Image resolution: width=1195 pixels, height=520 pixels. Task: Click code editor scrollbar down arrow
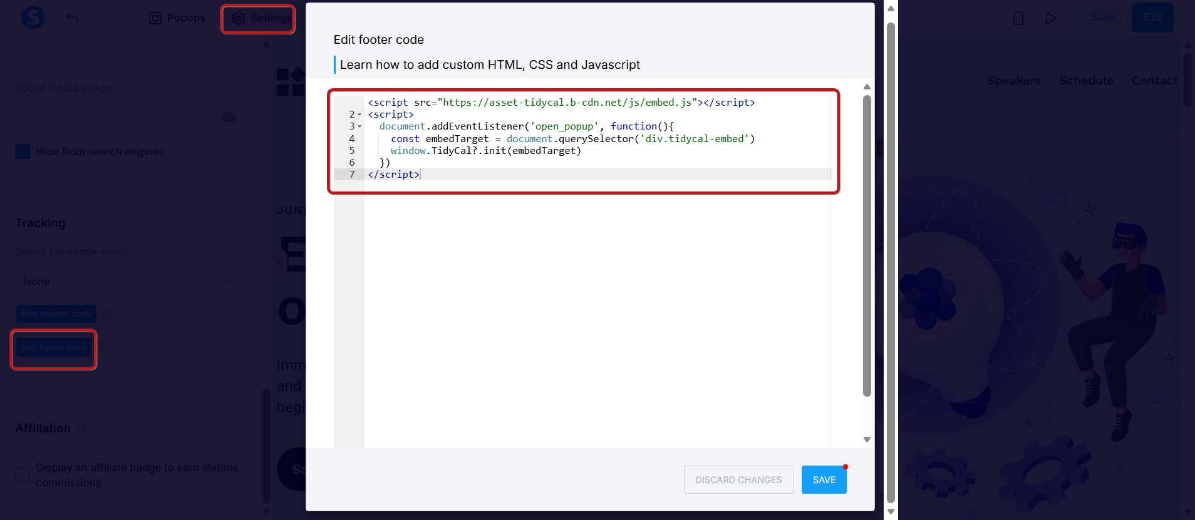tap(867, 439)
